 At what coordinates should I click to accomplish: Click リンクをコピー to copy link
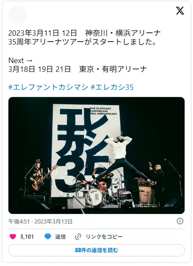pos(104,237)
